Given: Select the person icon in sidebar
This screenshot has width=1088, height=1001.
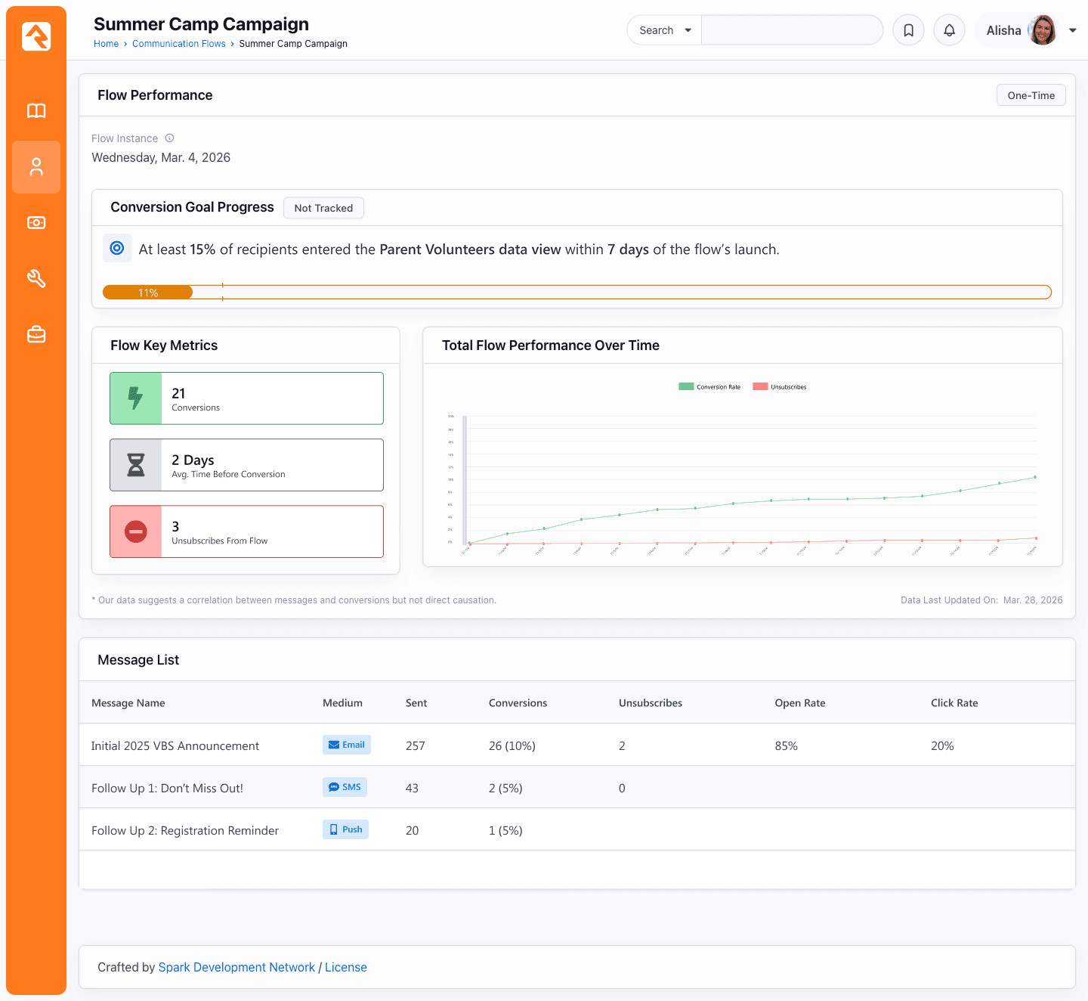Looking at the screenshot, I should click(x=36, y=167).
